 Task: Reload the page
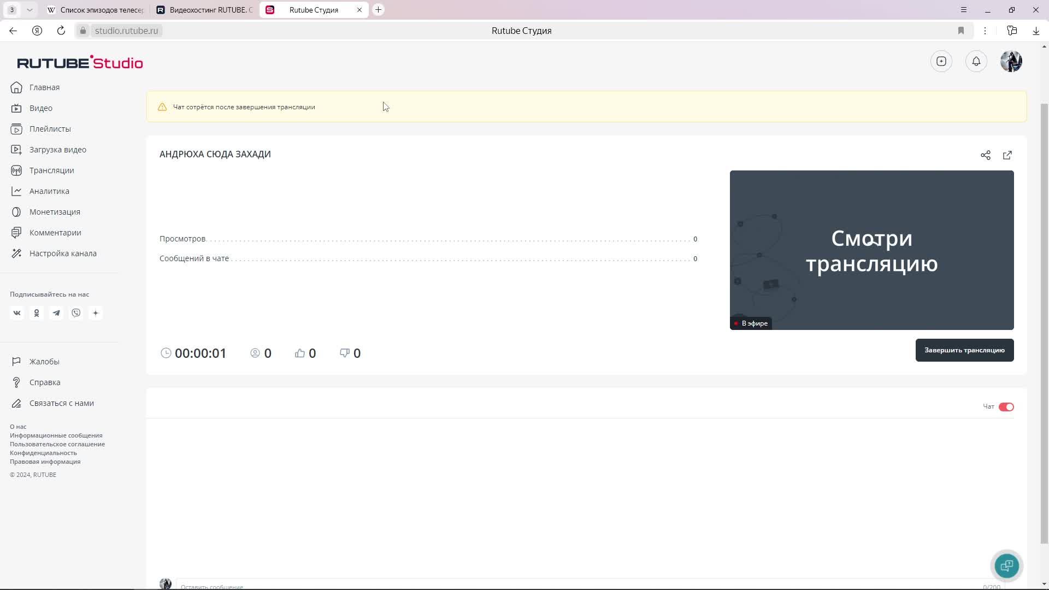point(61,31)
